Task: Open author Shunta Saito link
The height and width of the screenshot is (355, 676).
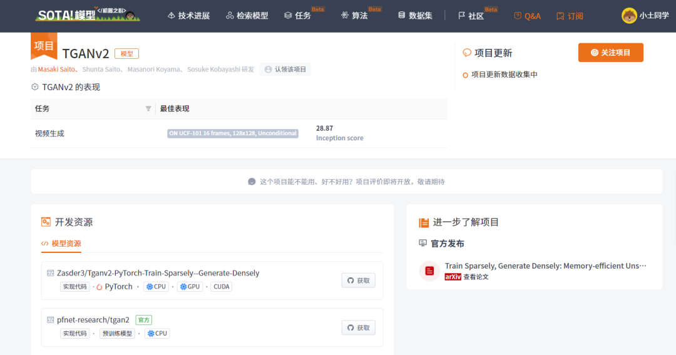Action: (x=101, y=69)
